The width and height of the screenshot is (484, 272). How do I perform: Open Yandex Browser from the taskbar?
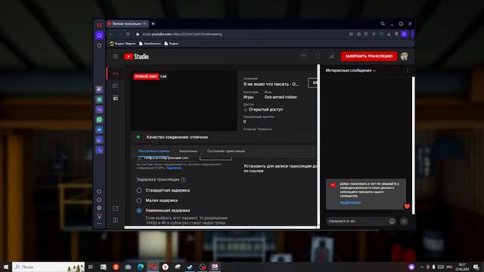tap(165, 267)
